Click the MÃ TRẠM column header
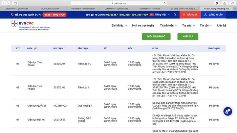Screen dimensions: 237x133 coord(58,48)
